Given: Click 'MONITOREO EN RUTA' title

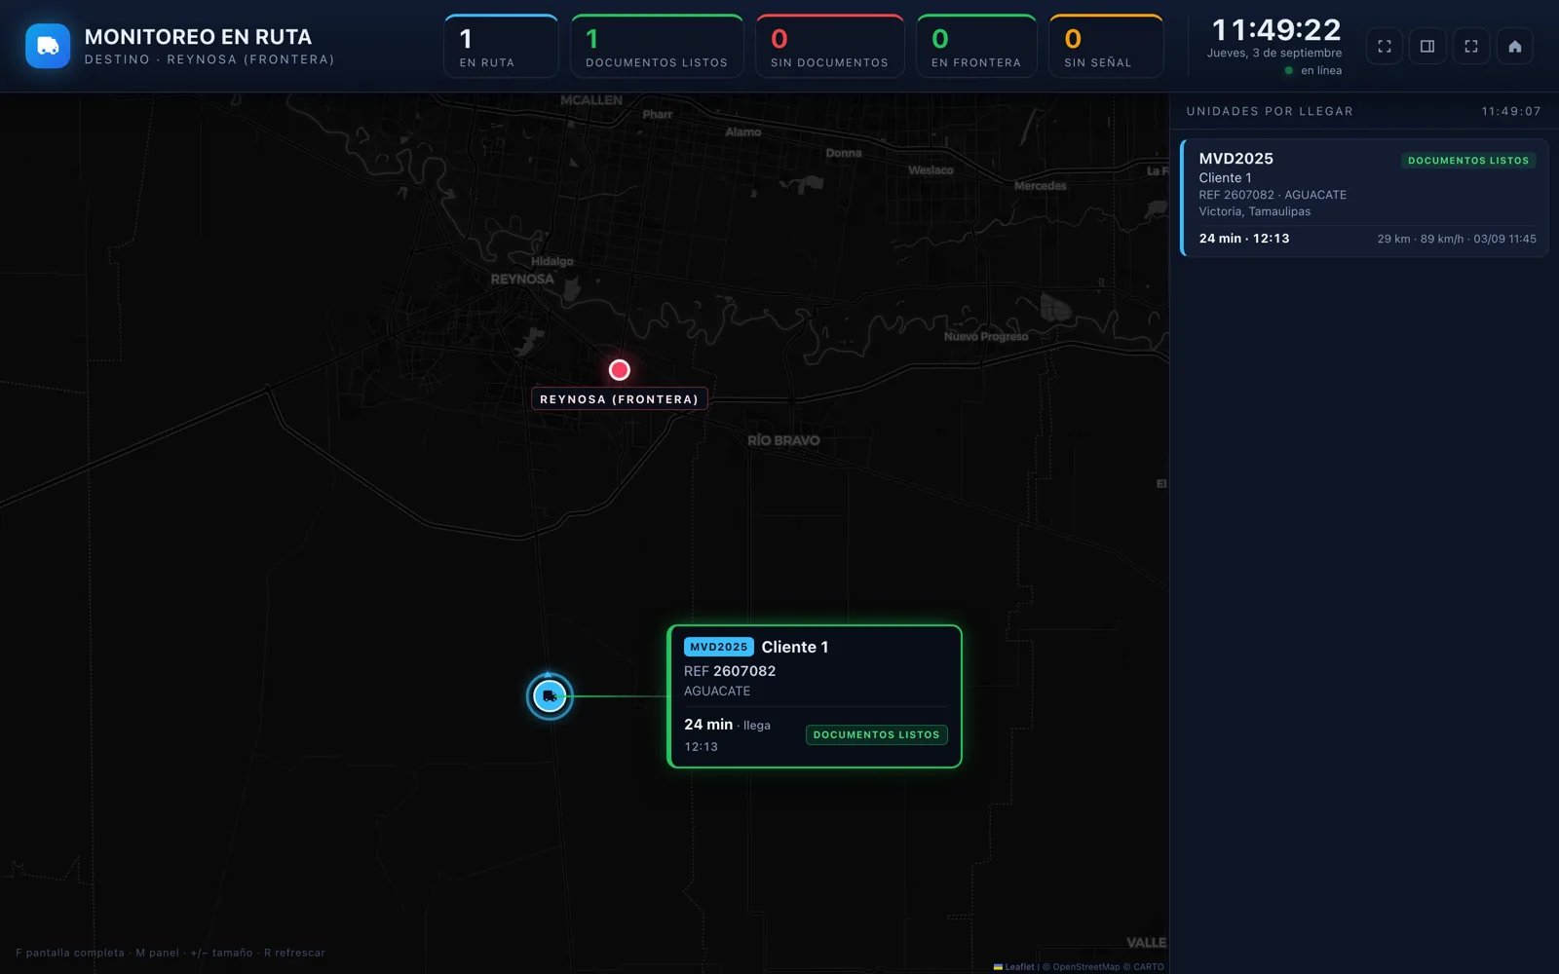Looking at the screenshot, I should coord(198,37).
